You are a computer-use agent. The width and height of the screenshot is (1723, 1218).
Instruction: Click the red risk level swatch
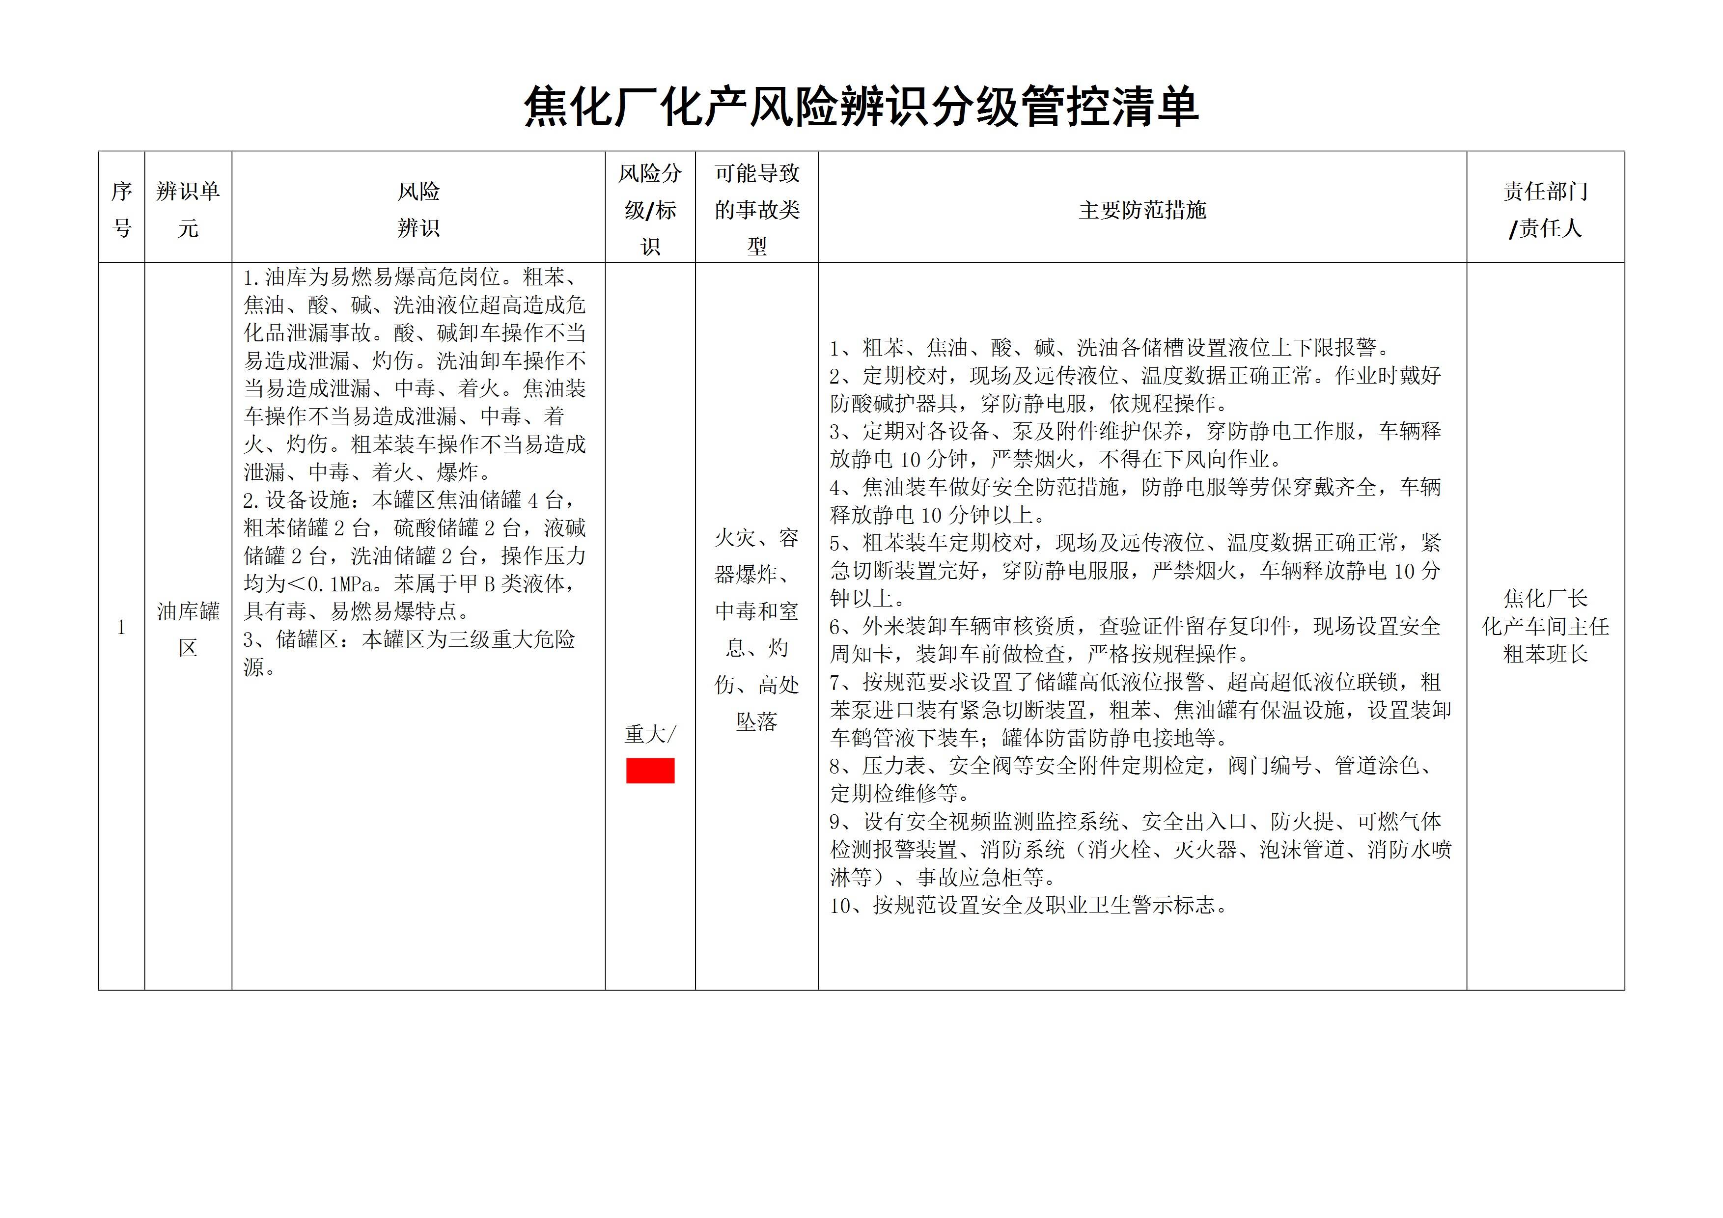[650, 771]
